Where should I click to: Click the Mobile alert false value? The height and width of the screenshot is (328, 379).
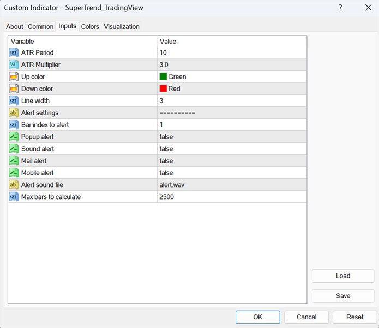coord(166,173)
